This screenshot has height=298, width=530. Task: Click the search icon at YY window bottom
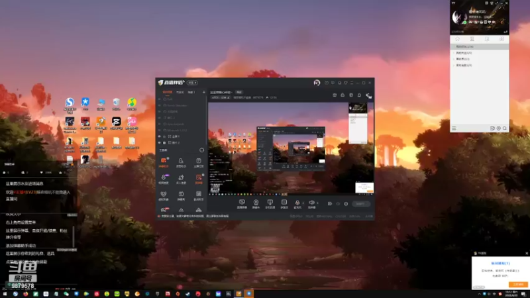tap(505, 128)
